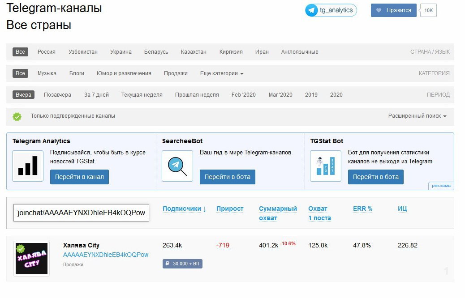Screen dimensions: 465x298
Task: Choose the Юмор и развлечения category
Action: [x=124, y=73]
